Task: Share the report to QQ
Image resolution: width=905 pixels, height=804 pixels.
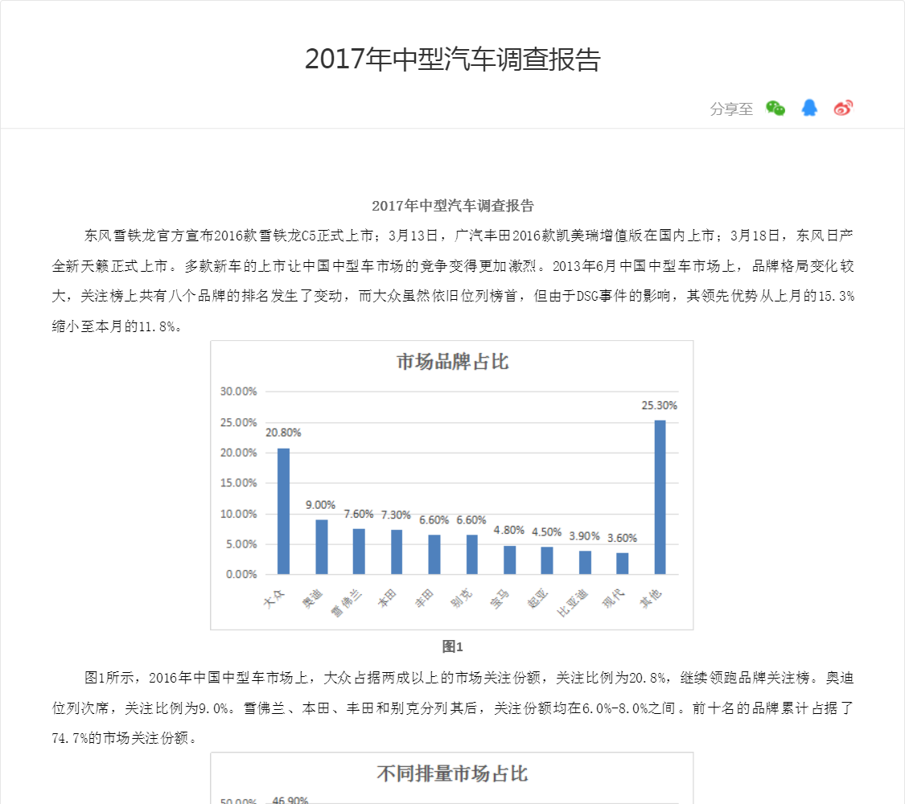Action: (809, 108)
